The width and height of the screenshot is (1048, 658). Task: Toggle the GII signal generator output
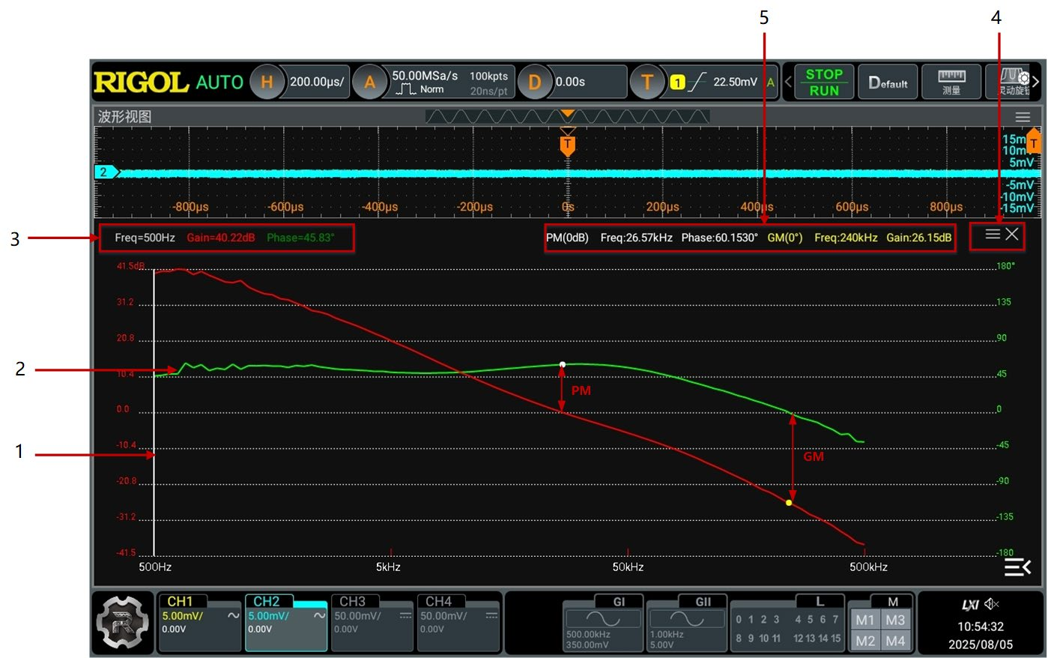[686, 624]
